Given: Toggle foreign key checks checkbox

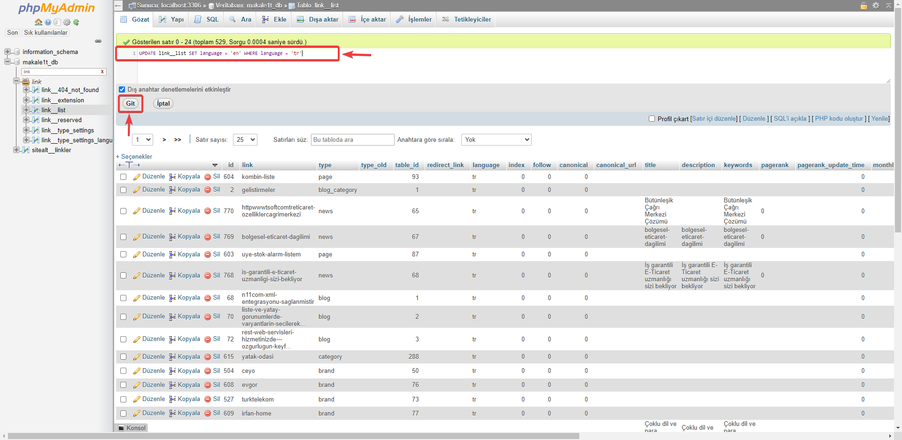Looking at the screenshot, I should pos(122,89).
